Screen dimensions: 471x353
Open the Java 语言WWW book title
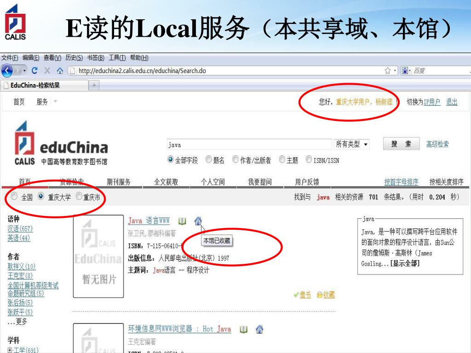[x=149, y=221]
